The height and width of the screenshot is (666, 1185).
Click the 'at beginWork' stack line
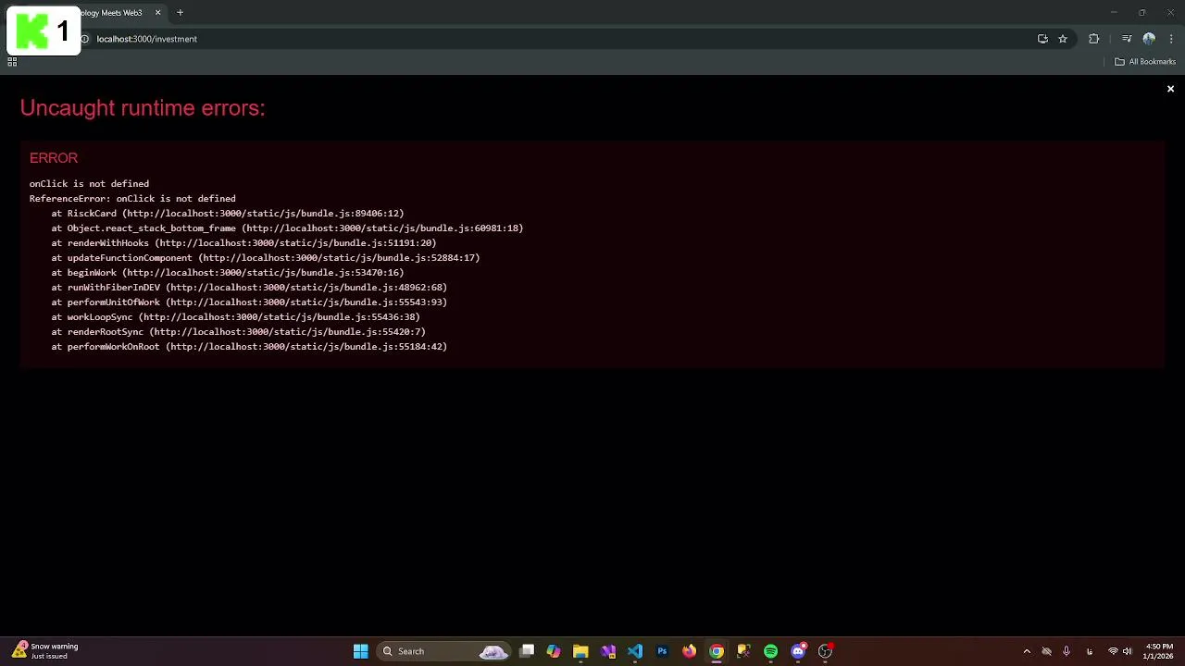point(228,272)
